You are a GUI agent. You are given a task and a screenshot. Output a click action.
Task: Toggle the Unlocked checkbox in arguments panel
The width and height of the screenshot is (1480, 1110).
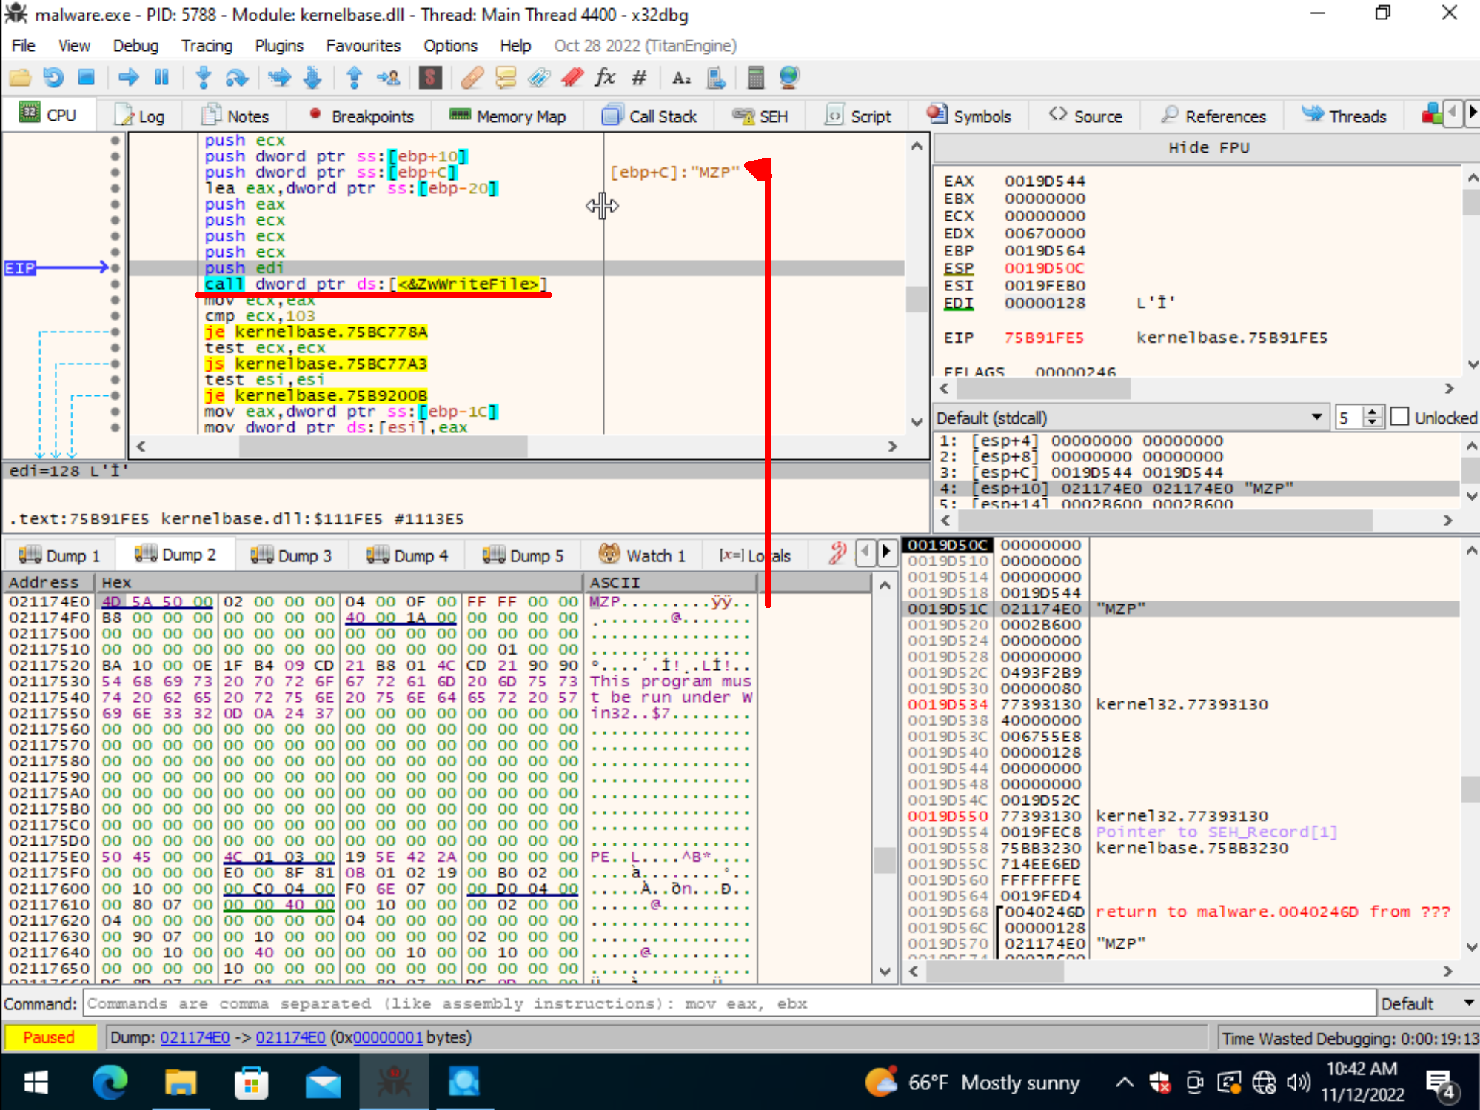tap(1400, 416)
